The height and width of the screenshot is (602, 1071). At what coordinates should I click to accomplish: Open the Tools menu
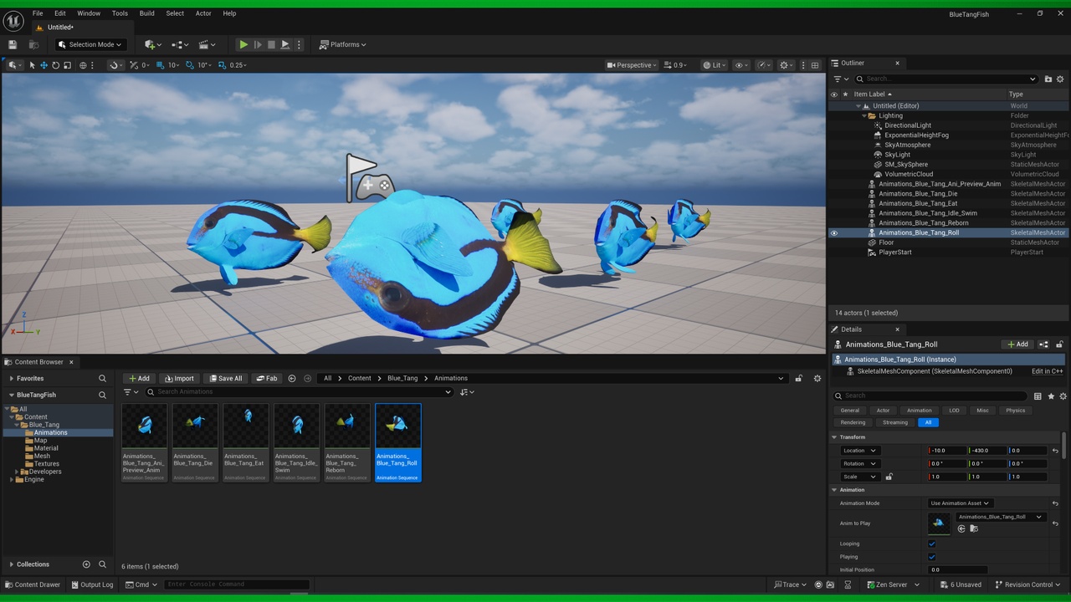(120, 13)
